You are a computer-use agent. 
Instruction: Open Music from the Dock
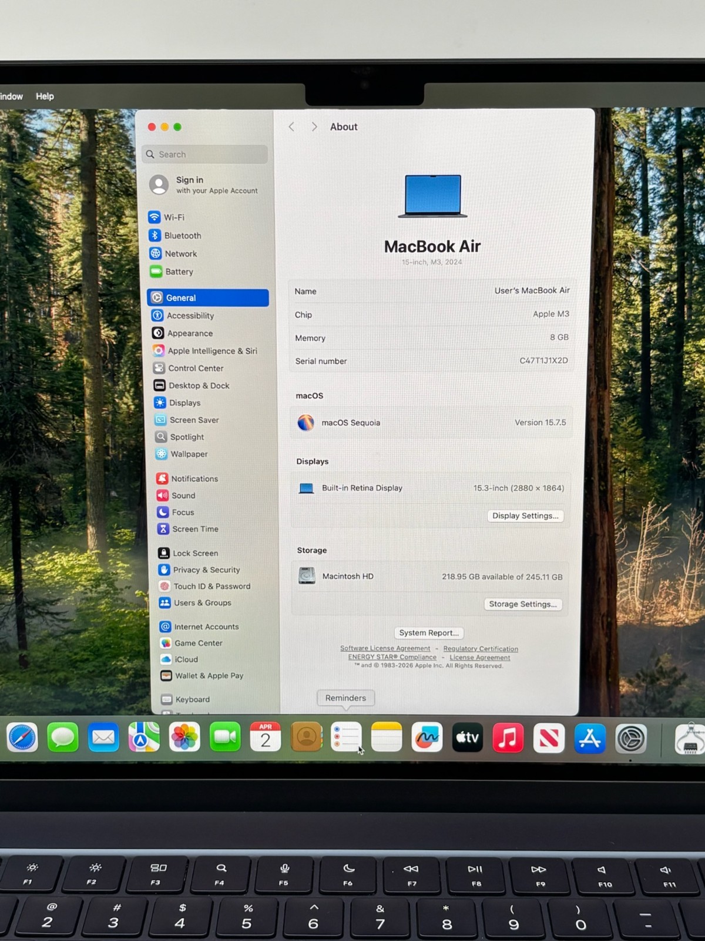[x=508, y=738]
